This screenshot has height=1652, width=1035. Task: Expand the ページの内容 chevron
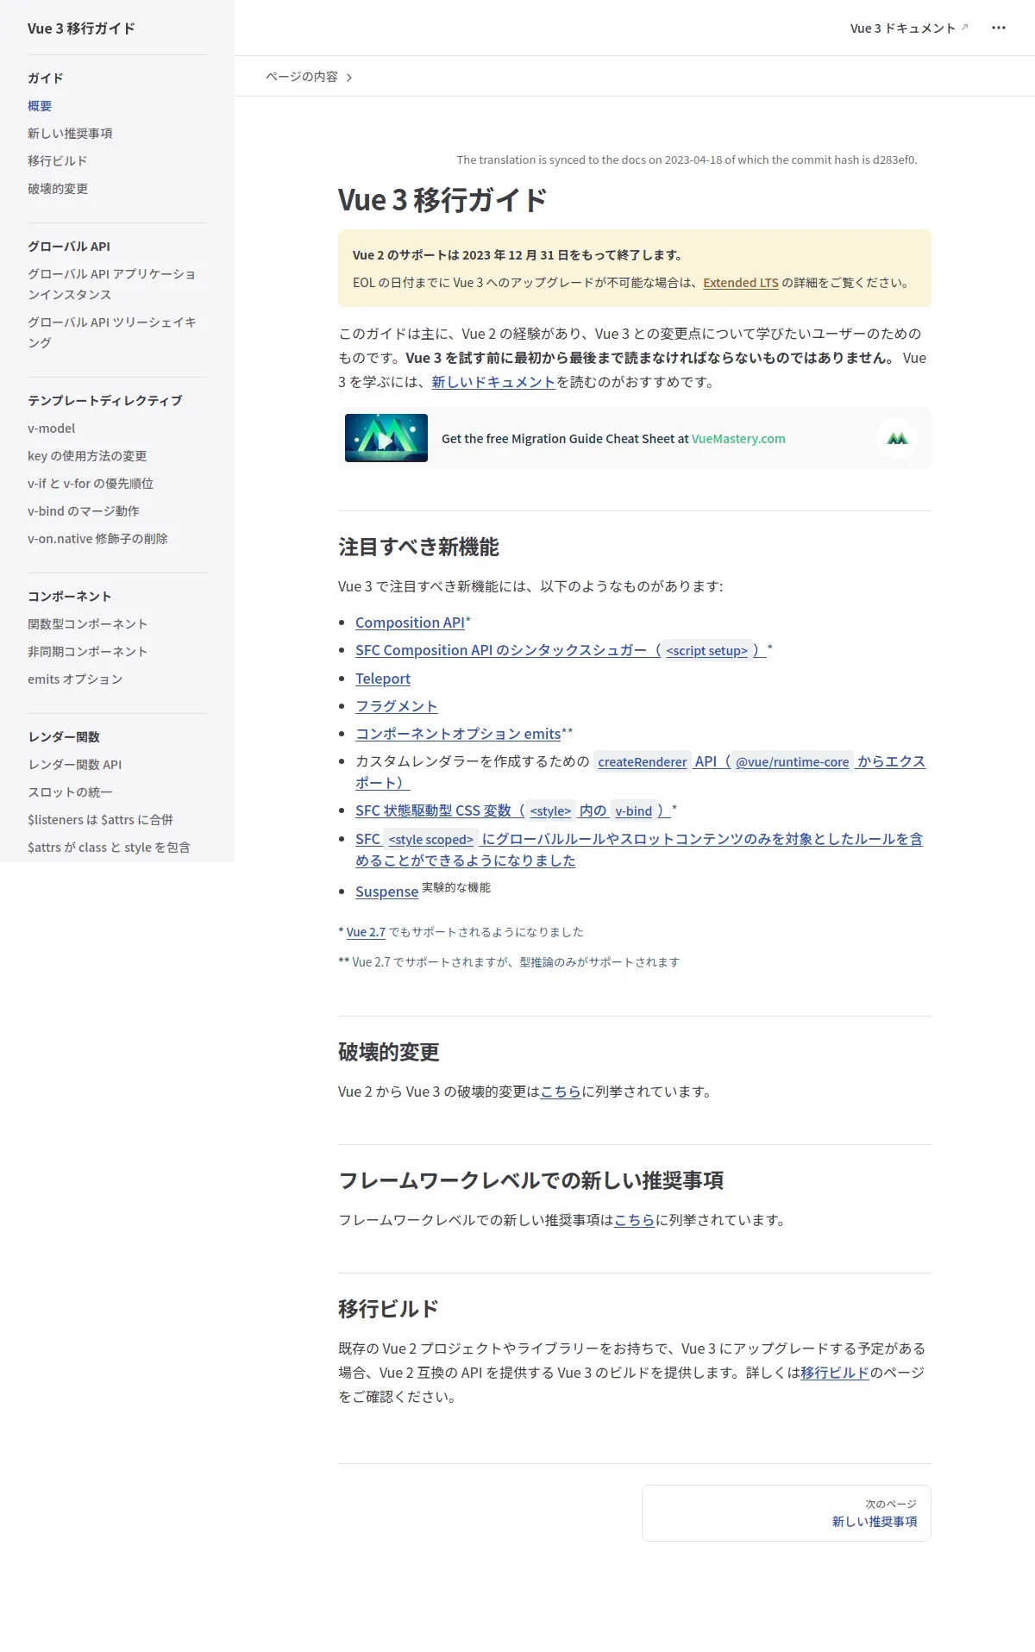tap(349, 78)
